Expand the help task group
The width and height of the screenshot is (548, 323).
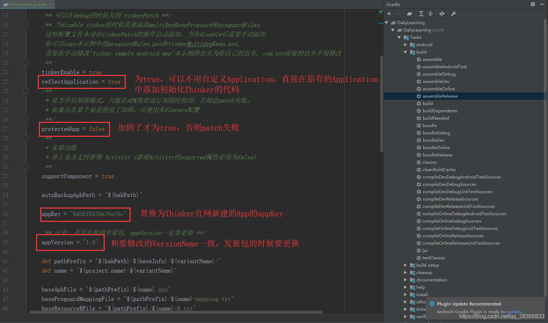pos(405,287)
